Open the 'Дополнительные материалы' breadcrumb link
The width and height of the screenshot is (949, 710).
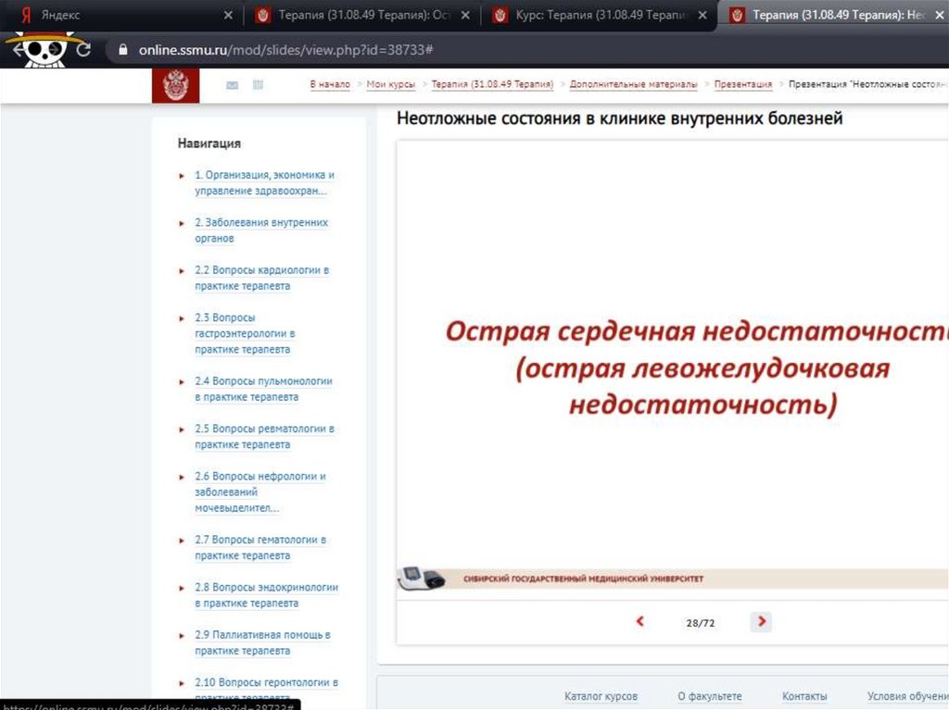click(633, 84)
